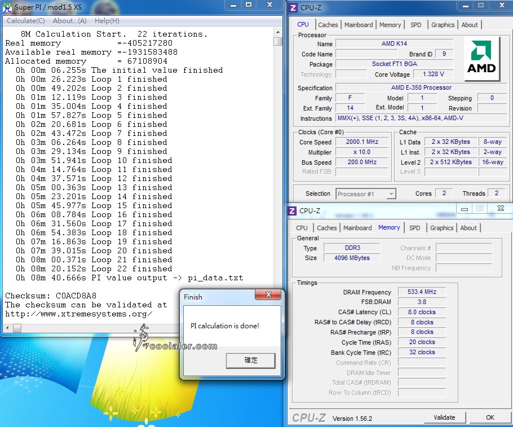The image size is (513, 427).
Task: Click the memory Type DDR3 value
Action: point(352,248)
